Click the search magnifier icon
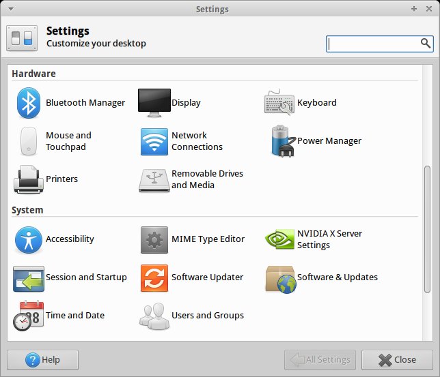 tap(426, 44)
